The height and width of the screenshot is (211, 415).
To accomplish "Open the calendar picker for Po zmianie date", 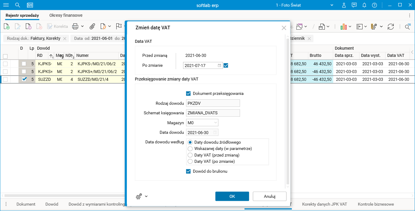I will pos(219,65).
